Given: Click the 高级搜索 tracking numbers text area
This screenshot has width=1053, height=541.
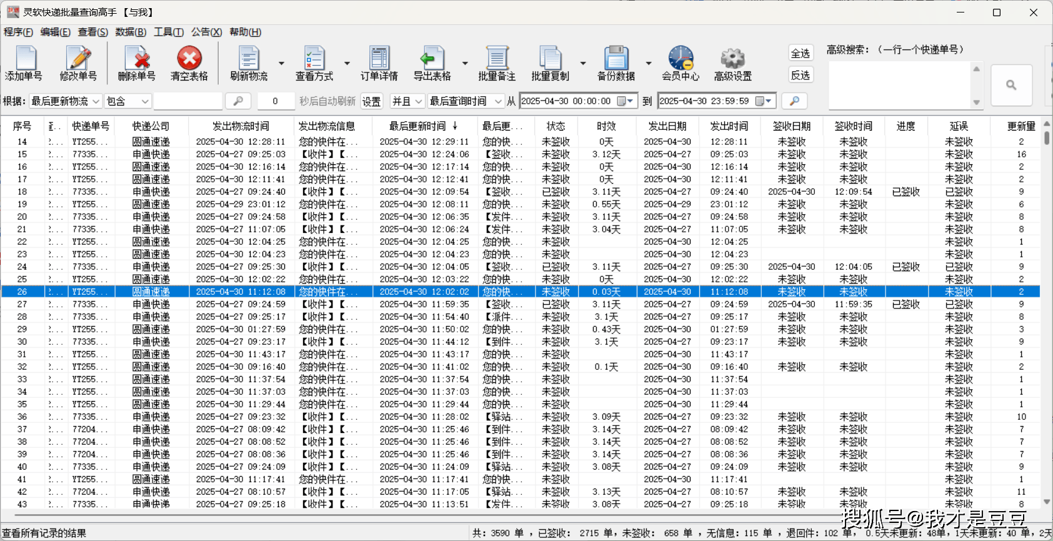Looking at the screenshot, I should tap(900, 85).
